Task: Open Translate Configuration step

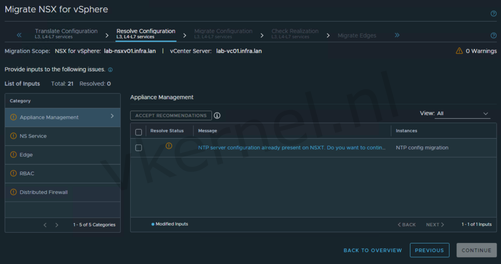Action: coord(66,33)
